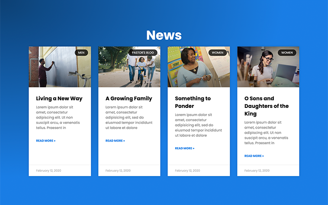Click Read More under Living a New Way
The height and width of the screenshot is (205, 328).
click(46, 141)
